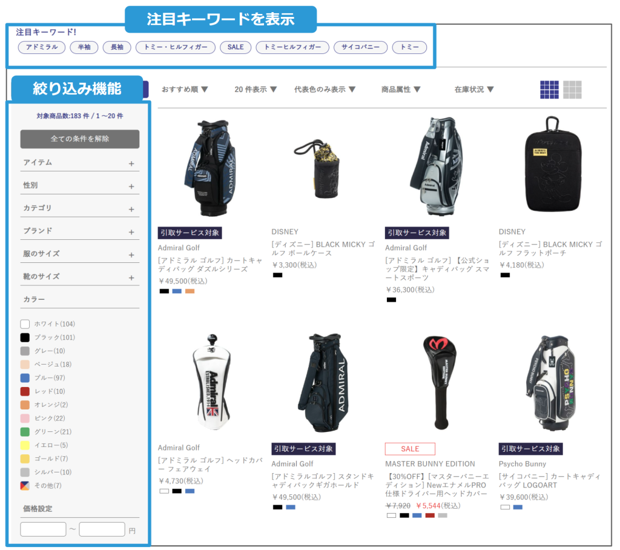Select the ベージュ(18) color filter
Viewport: 620px width, 550px height.
pos(46,365)
